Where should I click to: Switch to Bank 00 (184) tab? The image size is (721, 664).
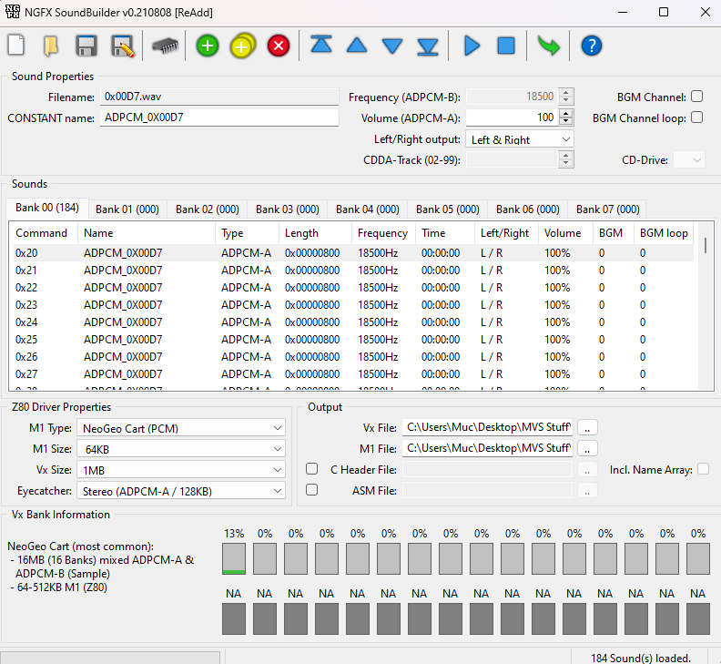pos(47,208)
